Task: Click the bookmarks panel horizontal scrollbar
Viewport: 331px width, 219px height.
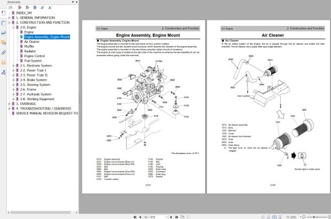Action: click(40, 212)
